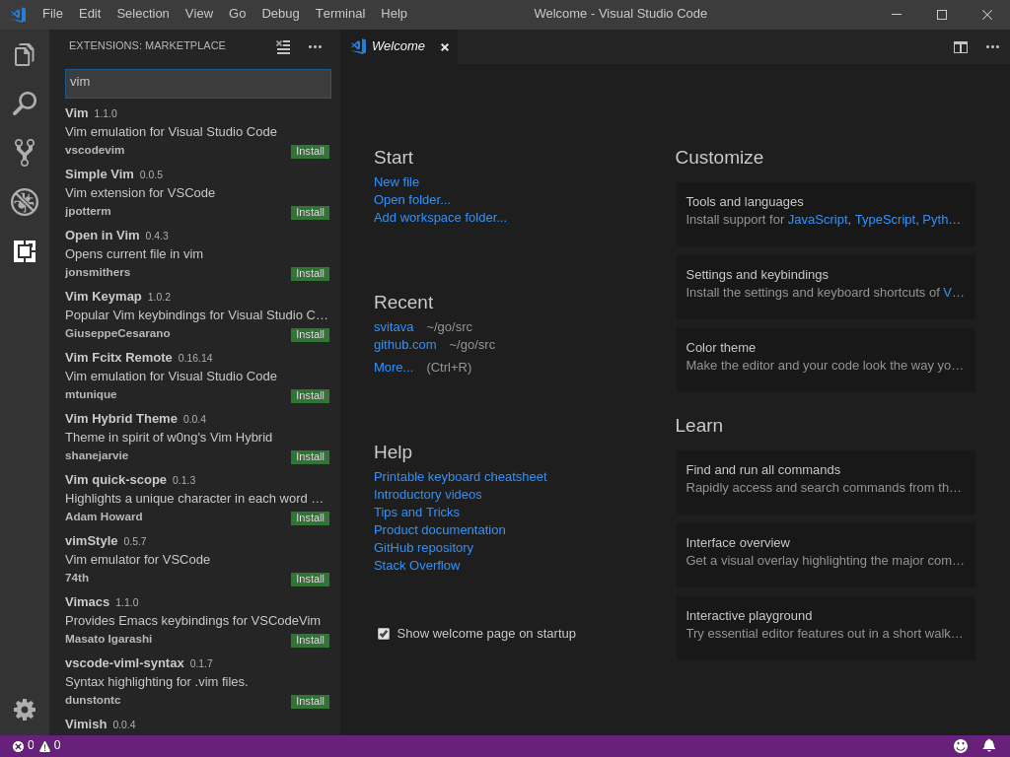Install Vim quick-scope by Adam Howard
This screenshot has width=1010, height=757.
310,518
